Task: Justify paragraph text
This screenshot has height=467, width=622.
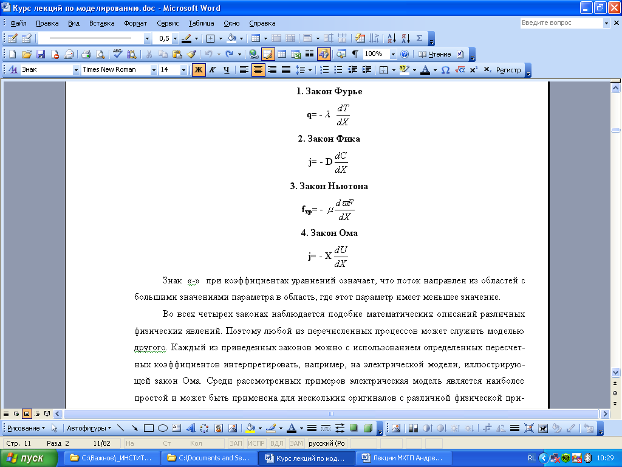Action: pos(286,70)
